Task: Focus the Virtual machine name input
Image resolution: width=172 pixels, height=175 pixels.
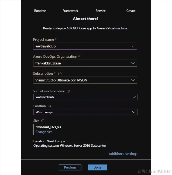Action: click(85, 97)
